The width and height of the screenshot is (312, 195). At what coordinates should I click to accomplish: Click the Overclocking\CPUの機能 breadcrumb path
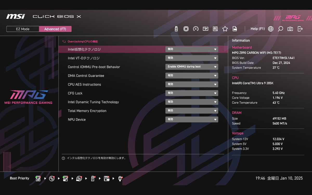[83, 42]
